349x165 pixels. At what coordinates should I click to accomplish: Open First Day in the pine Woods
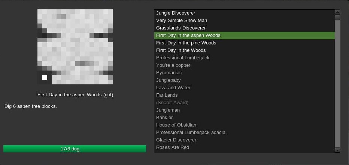(x=186, y=43)
